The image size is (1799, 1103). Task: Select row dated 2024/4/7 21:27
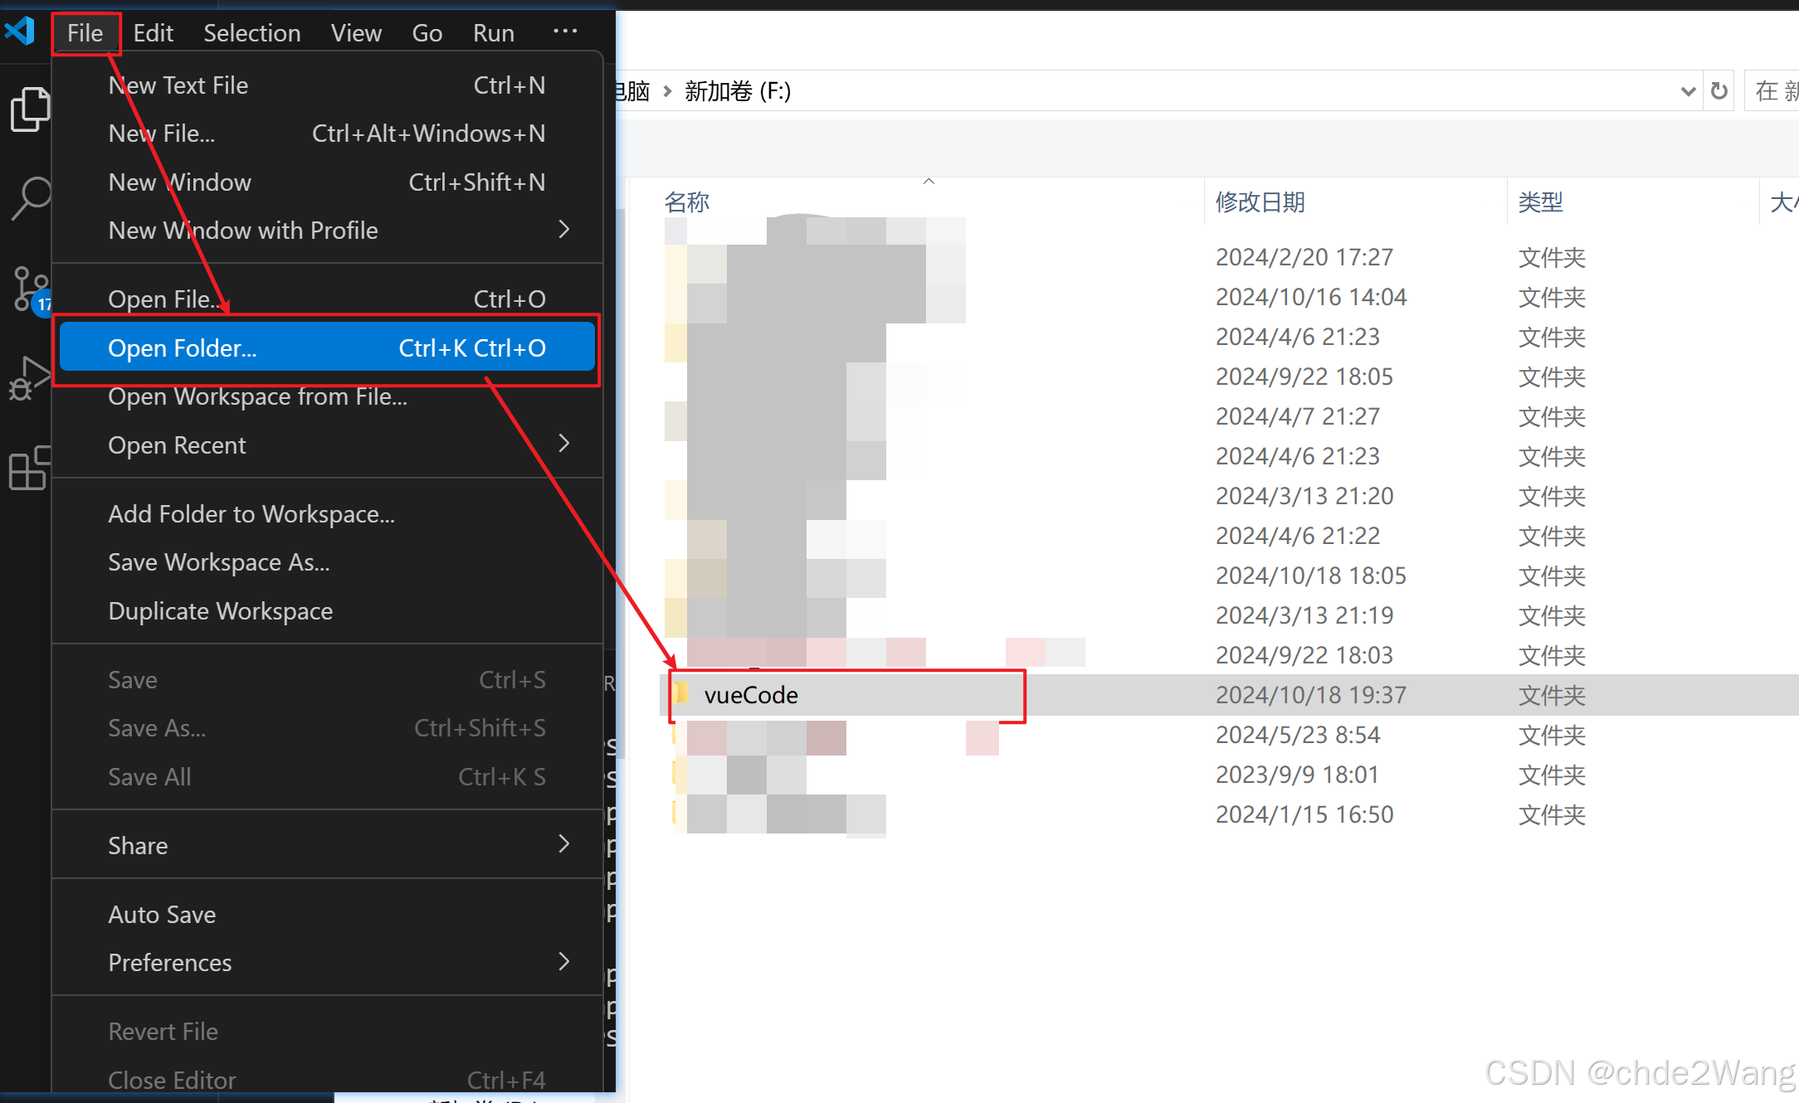click(x=1228, y=416)
